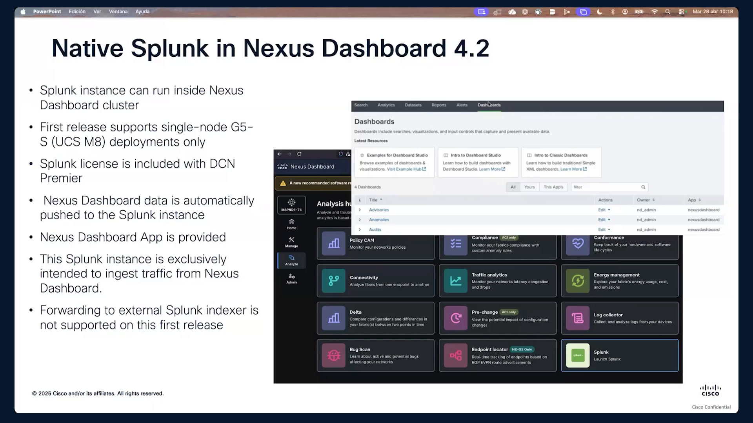Select the This App's filter
The height and width of the screenshot is (423, 753).
pos(553,187)
